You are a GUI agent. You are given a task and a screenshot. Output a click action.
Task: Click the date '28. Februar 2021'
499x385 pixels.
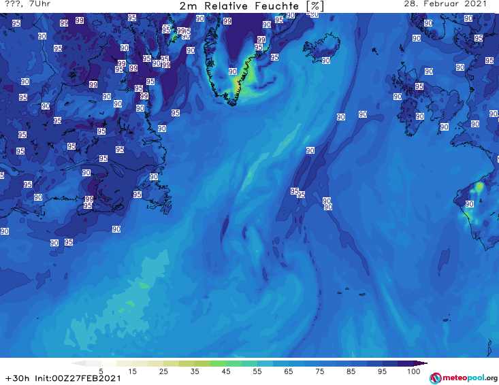coord(445,4)
